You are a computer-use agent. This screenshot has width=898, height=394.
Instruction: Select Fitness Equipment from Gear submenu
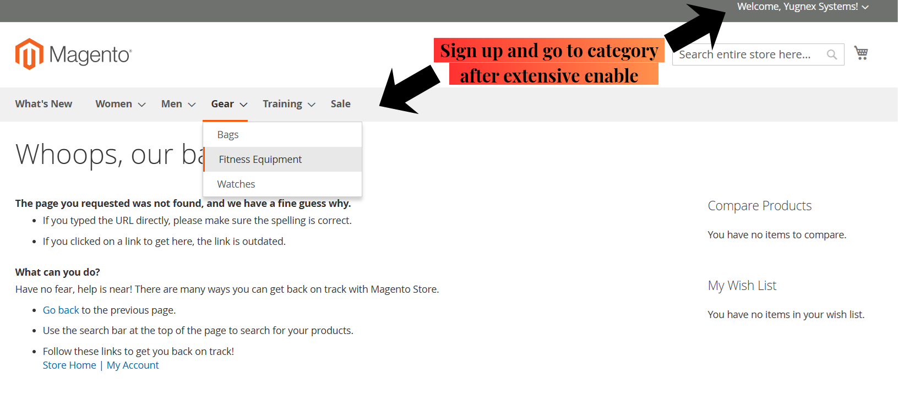coord(282,160)
